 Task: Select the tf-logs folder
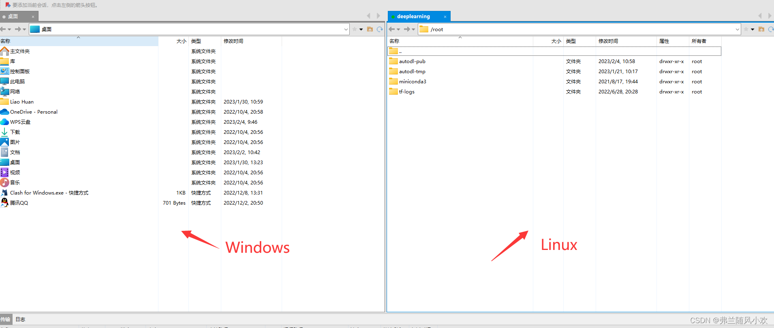(x=402, y=91)
